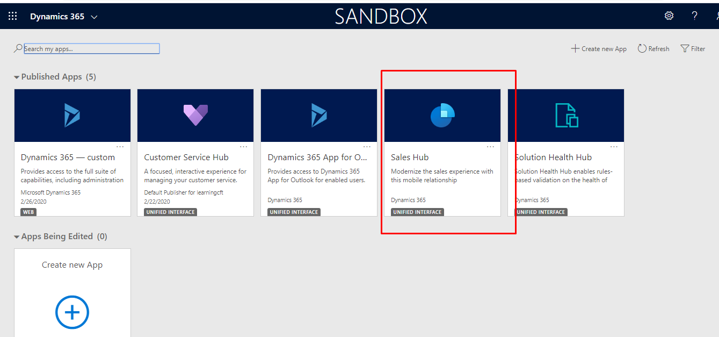Open more options on Customer Service Hub tile

(244, 147)
